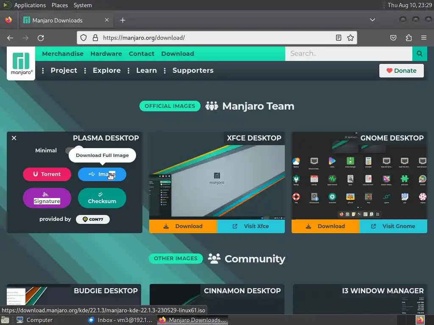Open the Applications system menu
This screenshot has height=325, width=434.
30,5
